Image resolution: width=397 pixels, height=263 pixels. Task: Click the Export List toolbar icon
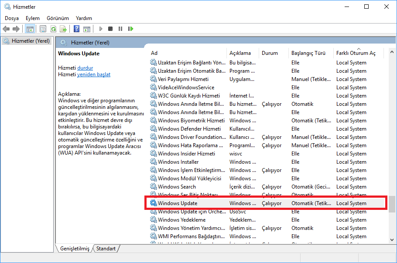point(63,29)
